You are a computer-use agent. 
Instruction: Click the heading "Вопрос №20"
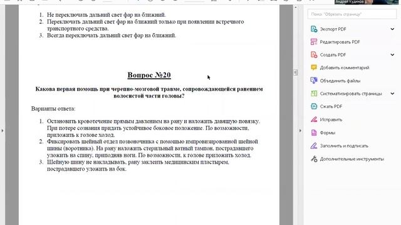point(149,75)
